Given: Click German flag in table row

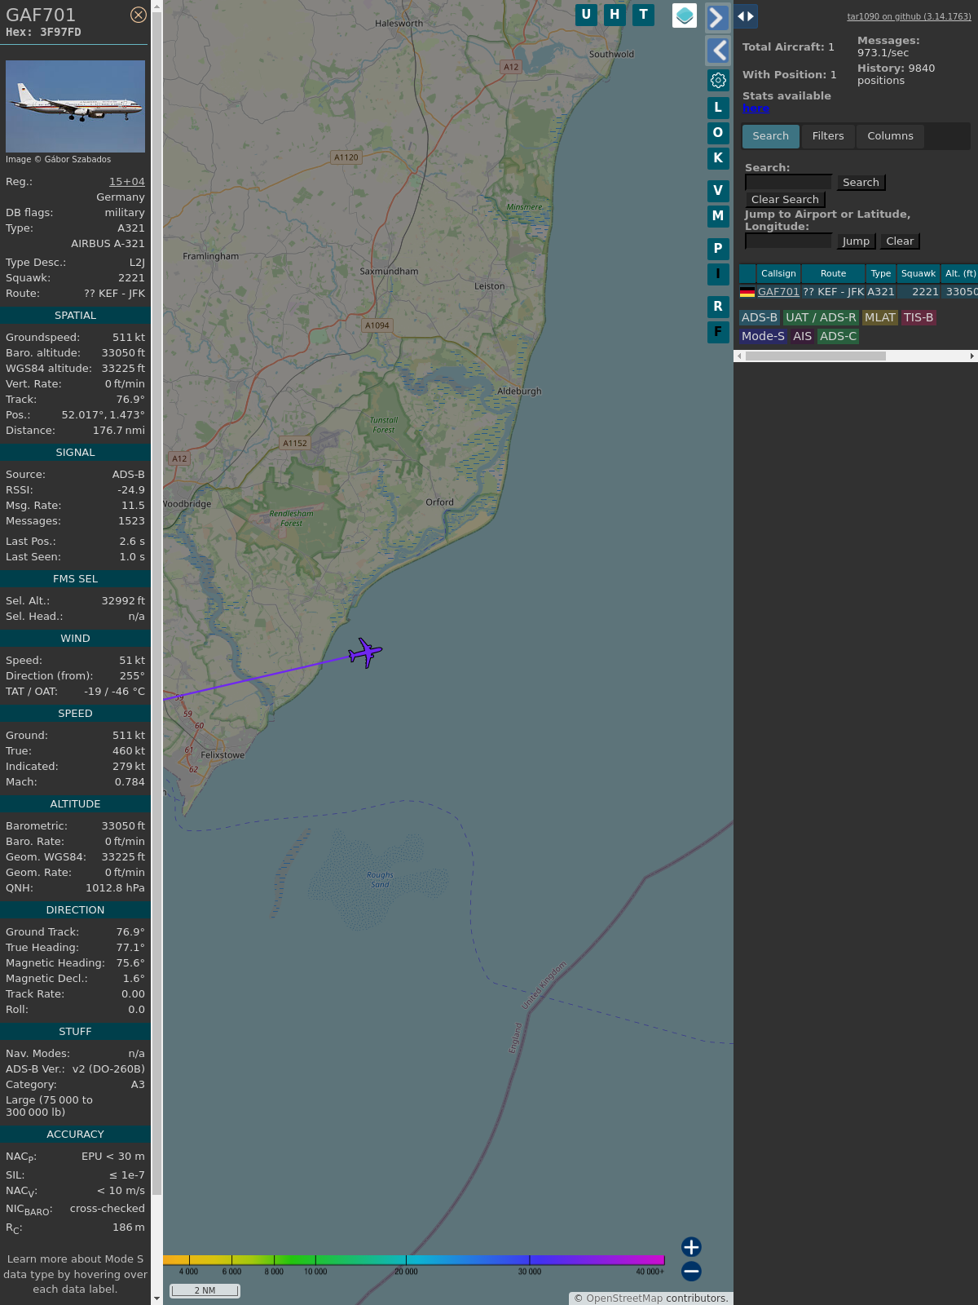Looking at the screenshot, I should click(x=747, y=292).
